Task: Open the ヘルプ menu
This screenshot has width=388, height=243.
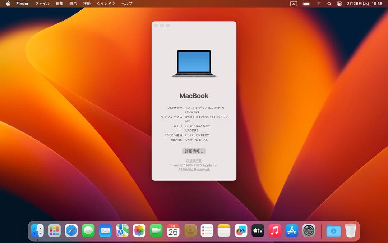Action: click(x=126, y=4)
